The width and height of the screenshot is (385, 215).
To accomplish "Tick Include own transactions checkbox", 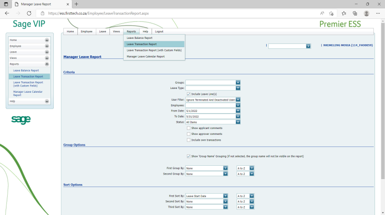I will (189, 140).
